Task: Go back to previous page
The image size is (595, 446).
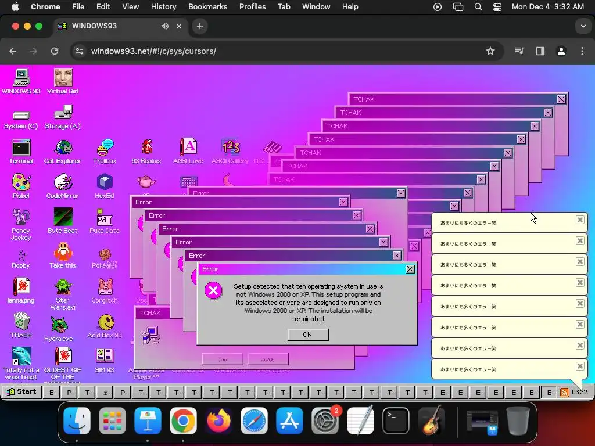Action: 13,51
